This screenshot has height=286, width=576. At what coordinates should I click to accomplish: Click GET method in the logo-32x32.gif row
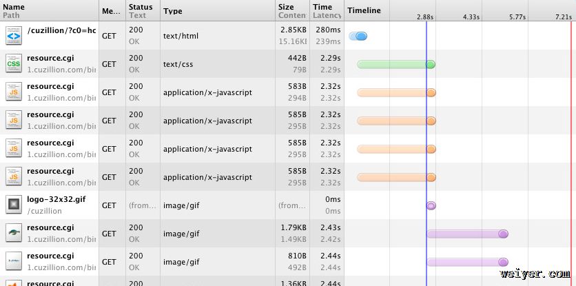point(109,205)
